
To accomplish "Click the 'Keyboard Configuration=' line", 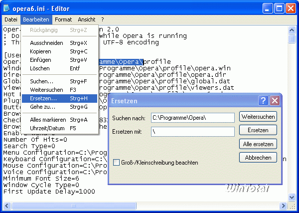I will 55,159.
